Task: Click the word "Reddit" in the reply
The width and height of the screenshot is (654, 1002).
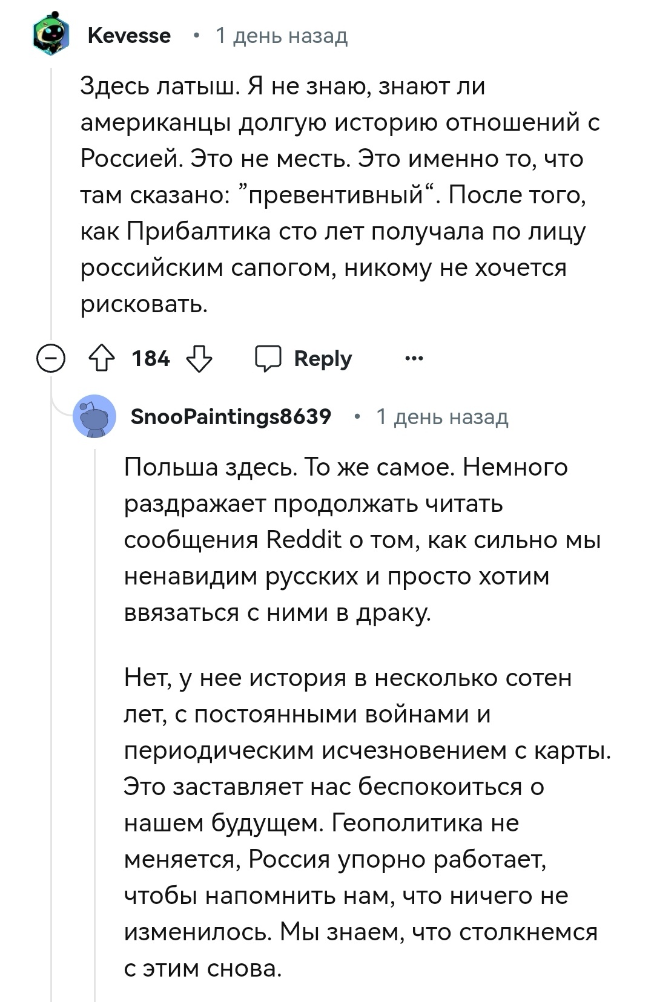Action: click(304, 540)
